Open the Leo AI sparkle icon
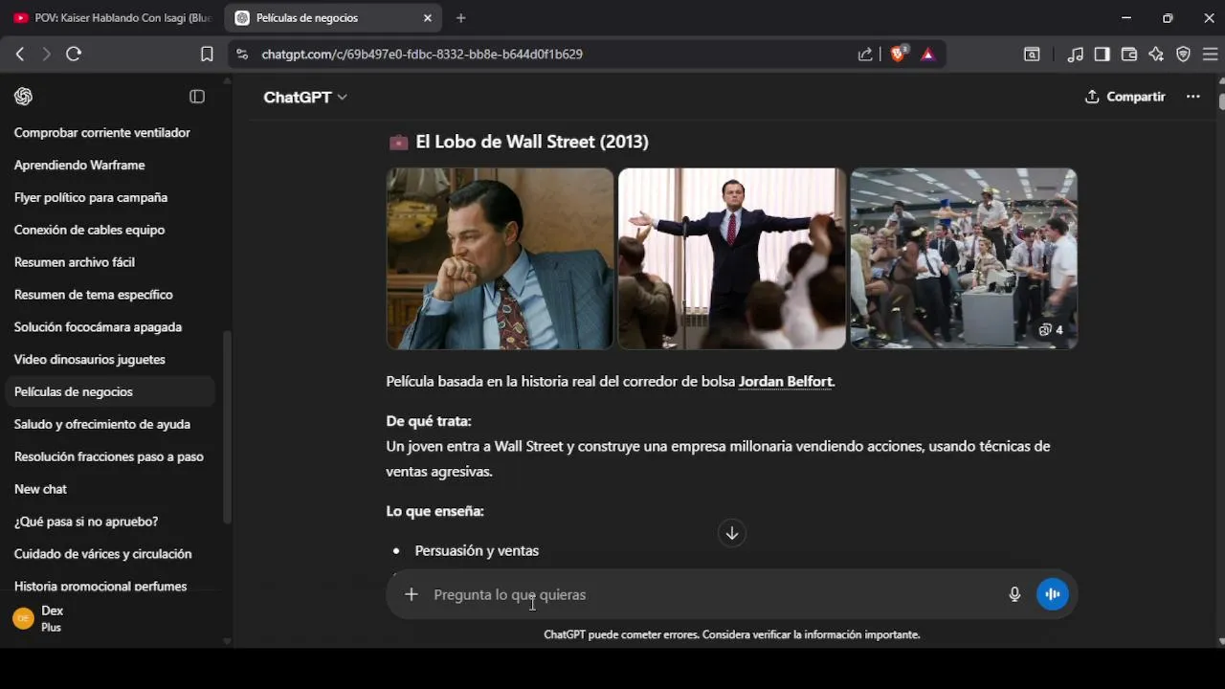This screenshot has width=1225, height=689. point(1156,55)
